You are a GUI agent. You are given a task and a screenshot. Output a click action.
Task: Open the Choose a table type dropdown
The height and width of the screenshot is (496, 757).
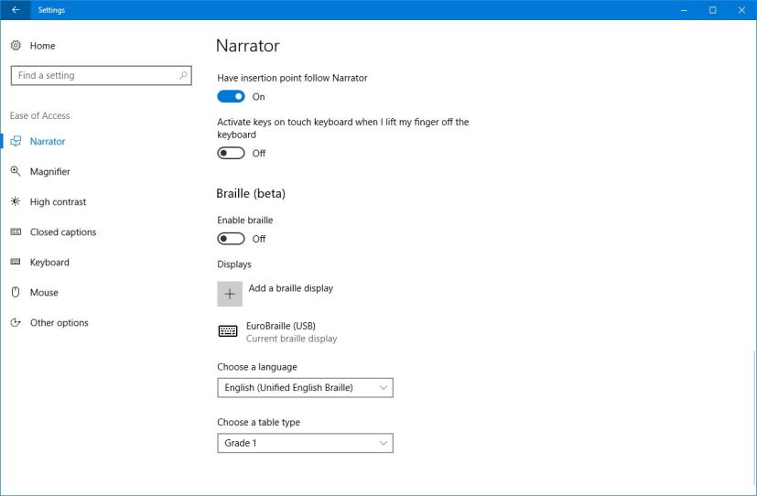(305, 443)
